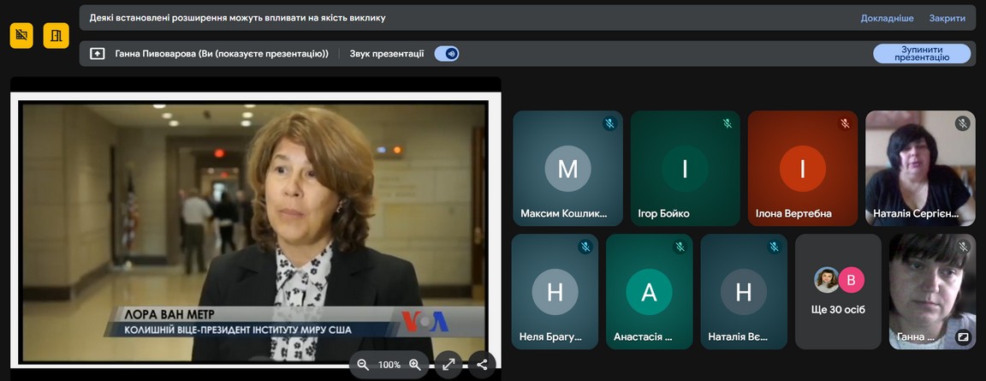The height and width of the screenshot is (381, 986).
Task: Click the share icon on presentation
Action: click(482, 365)
